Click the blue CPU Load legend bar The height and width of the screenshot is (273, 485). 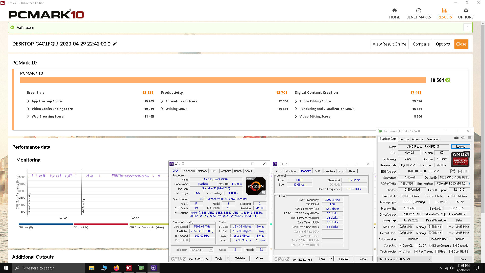(45, 224)
